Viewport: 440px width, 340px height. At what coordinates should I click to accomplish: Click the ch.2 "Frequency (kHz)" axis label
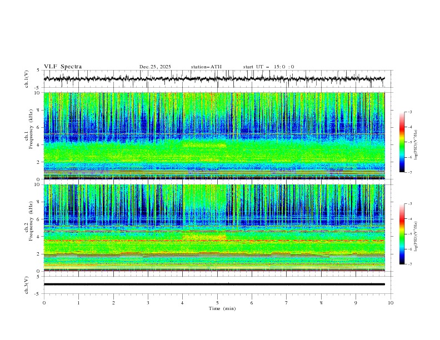coord(31,221)
